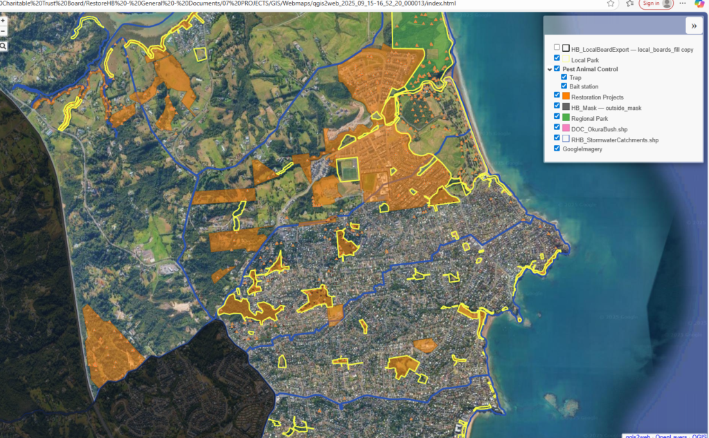Image resolution: width=709 pixels, height=438 pixels.
Task: Open the OpenLayers attribution link
Action: pyautogui.click(x=667, y=435)
